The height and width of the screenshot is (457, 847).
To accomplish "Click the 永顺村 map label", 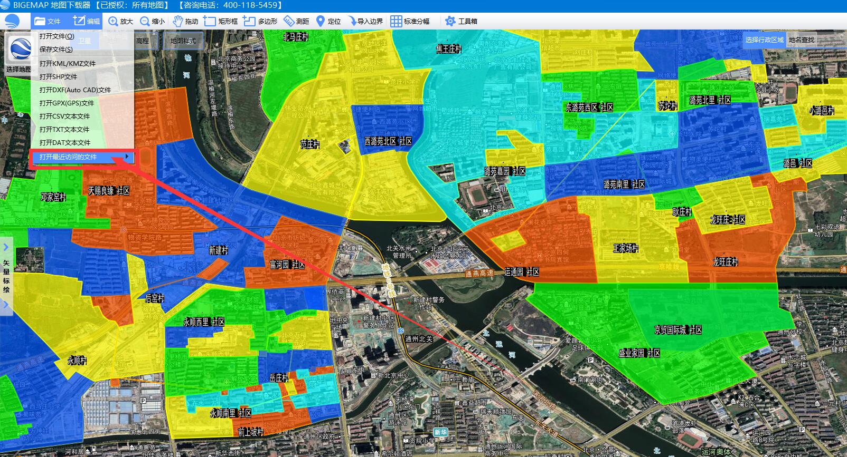I will click(x=77, y=361).
